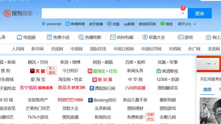This screenshot has height=124, width=221.
Task: Open 搜狗翻译宝 link
Action: point(168,88)
